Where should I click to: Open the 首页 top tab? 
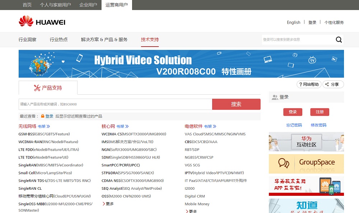click(x=27, y=5)
